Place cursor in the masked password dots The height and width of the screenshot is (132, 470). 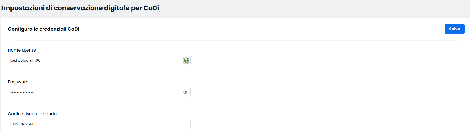22,92
